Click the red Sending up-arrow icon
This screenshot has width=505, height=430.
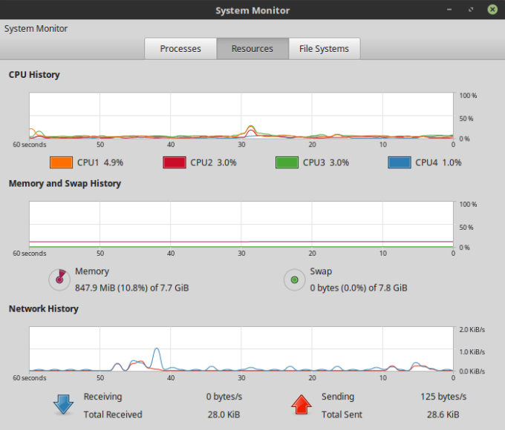(x=302, y=404)
